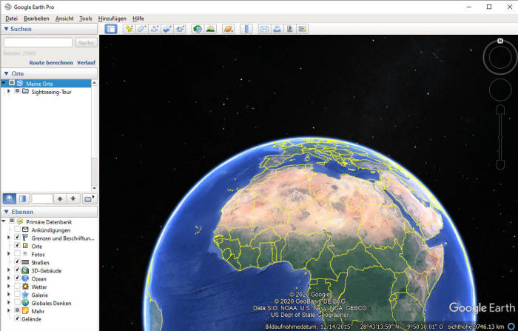This screenshot has width=518, height=331.
Task: Enable the Ankündigungen layer checkbox
Action: (x=17, y=230)
